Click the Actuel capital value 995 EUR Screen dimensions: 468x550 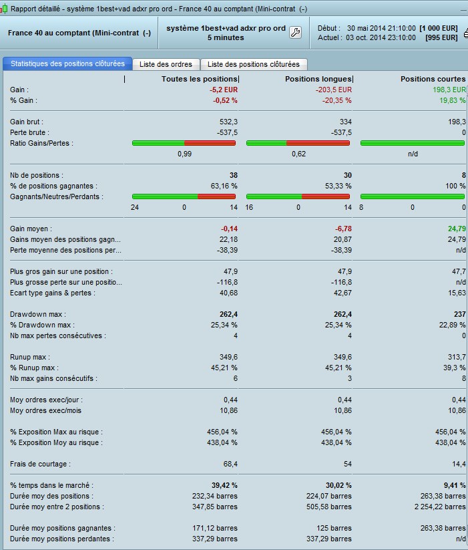[x=441, y=37]
